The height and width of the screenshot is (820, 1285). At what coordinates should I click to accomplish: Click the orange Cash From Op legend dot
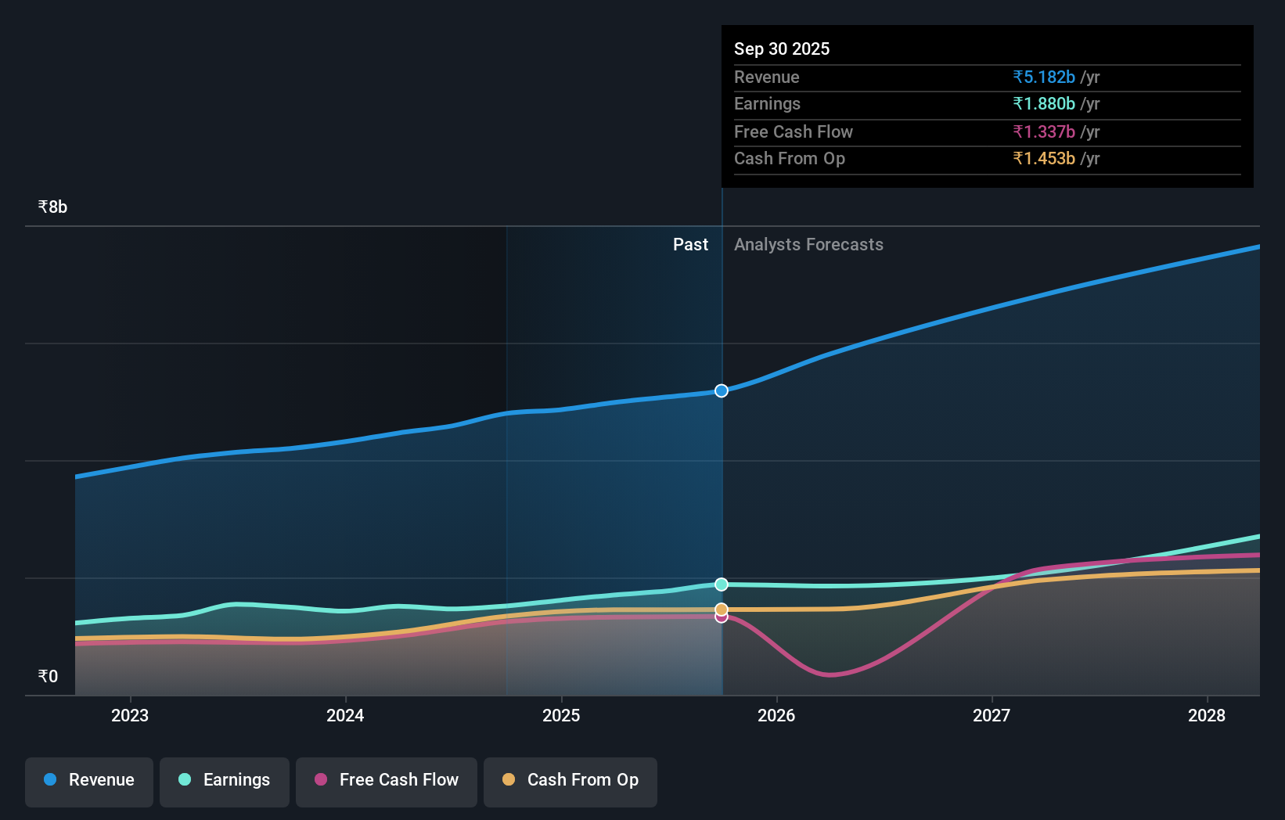click(509, 779)
